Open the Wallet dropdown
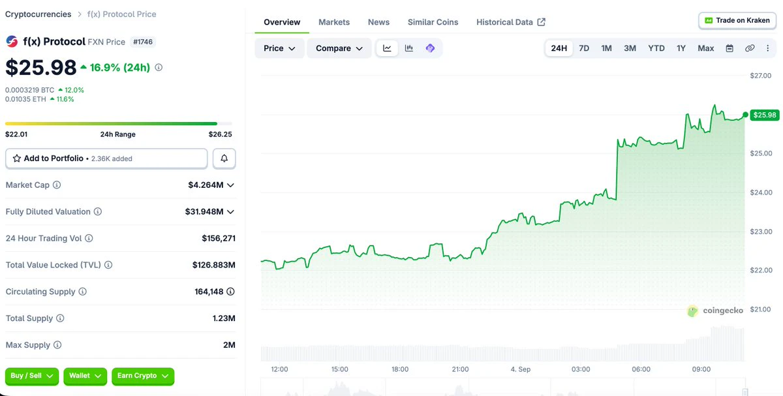This screenshot has height=396, width=783. point(85,376)
